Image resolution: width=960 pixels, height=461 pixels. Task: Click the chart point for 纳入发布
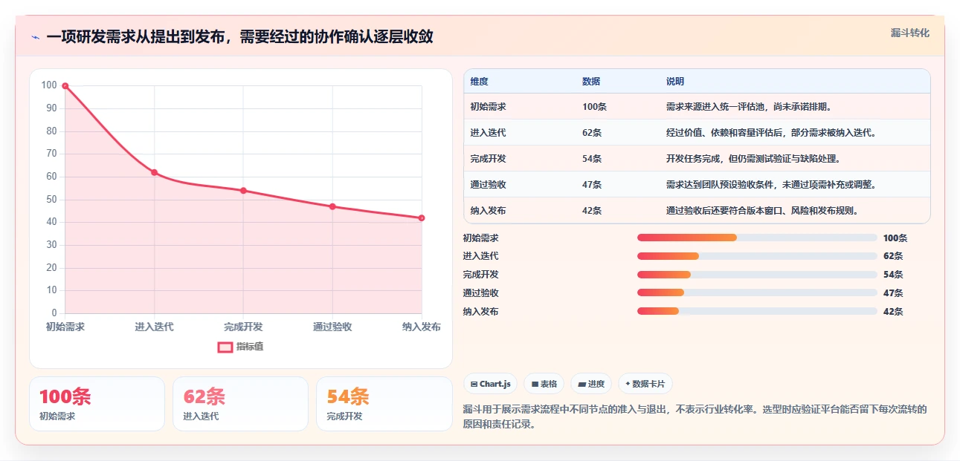[x=422, y=218]
